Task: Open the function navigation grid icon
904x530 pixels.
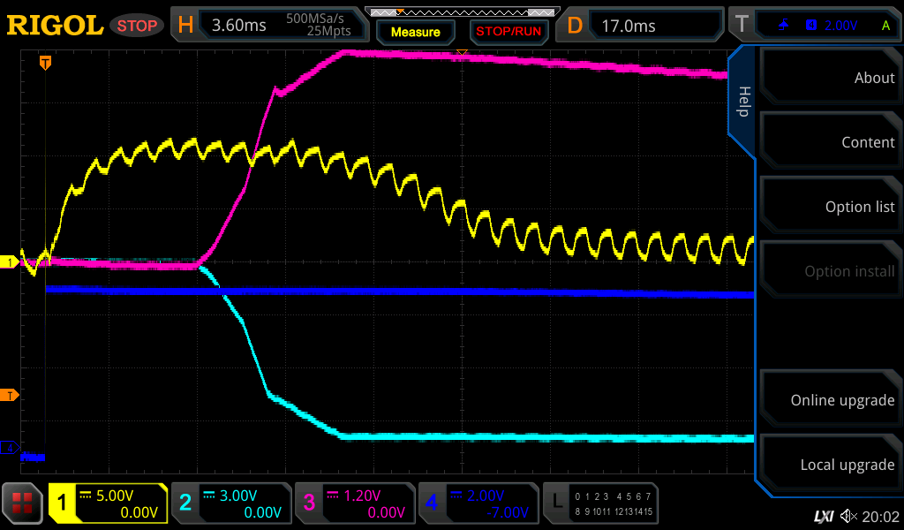Action: pos(24,503)
